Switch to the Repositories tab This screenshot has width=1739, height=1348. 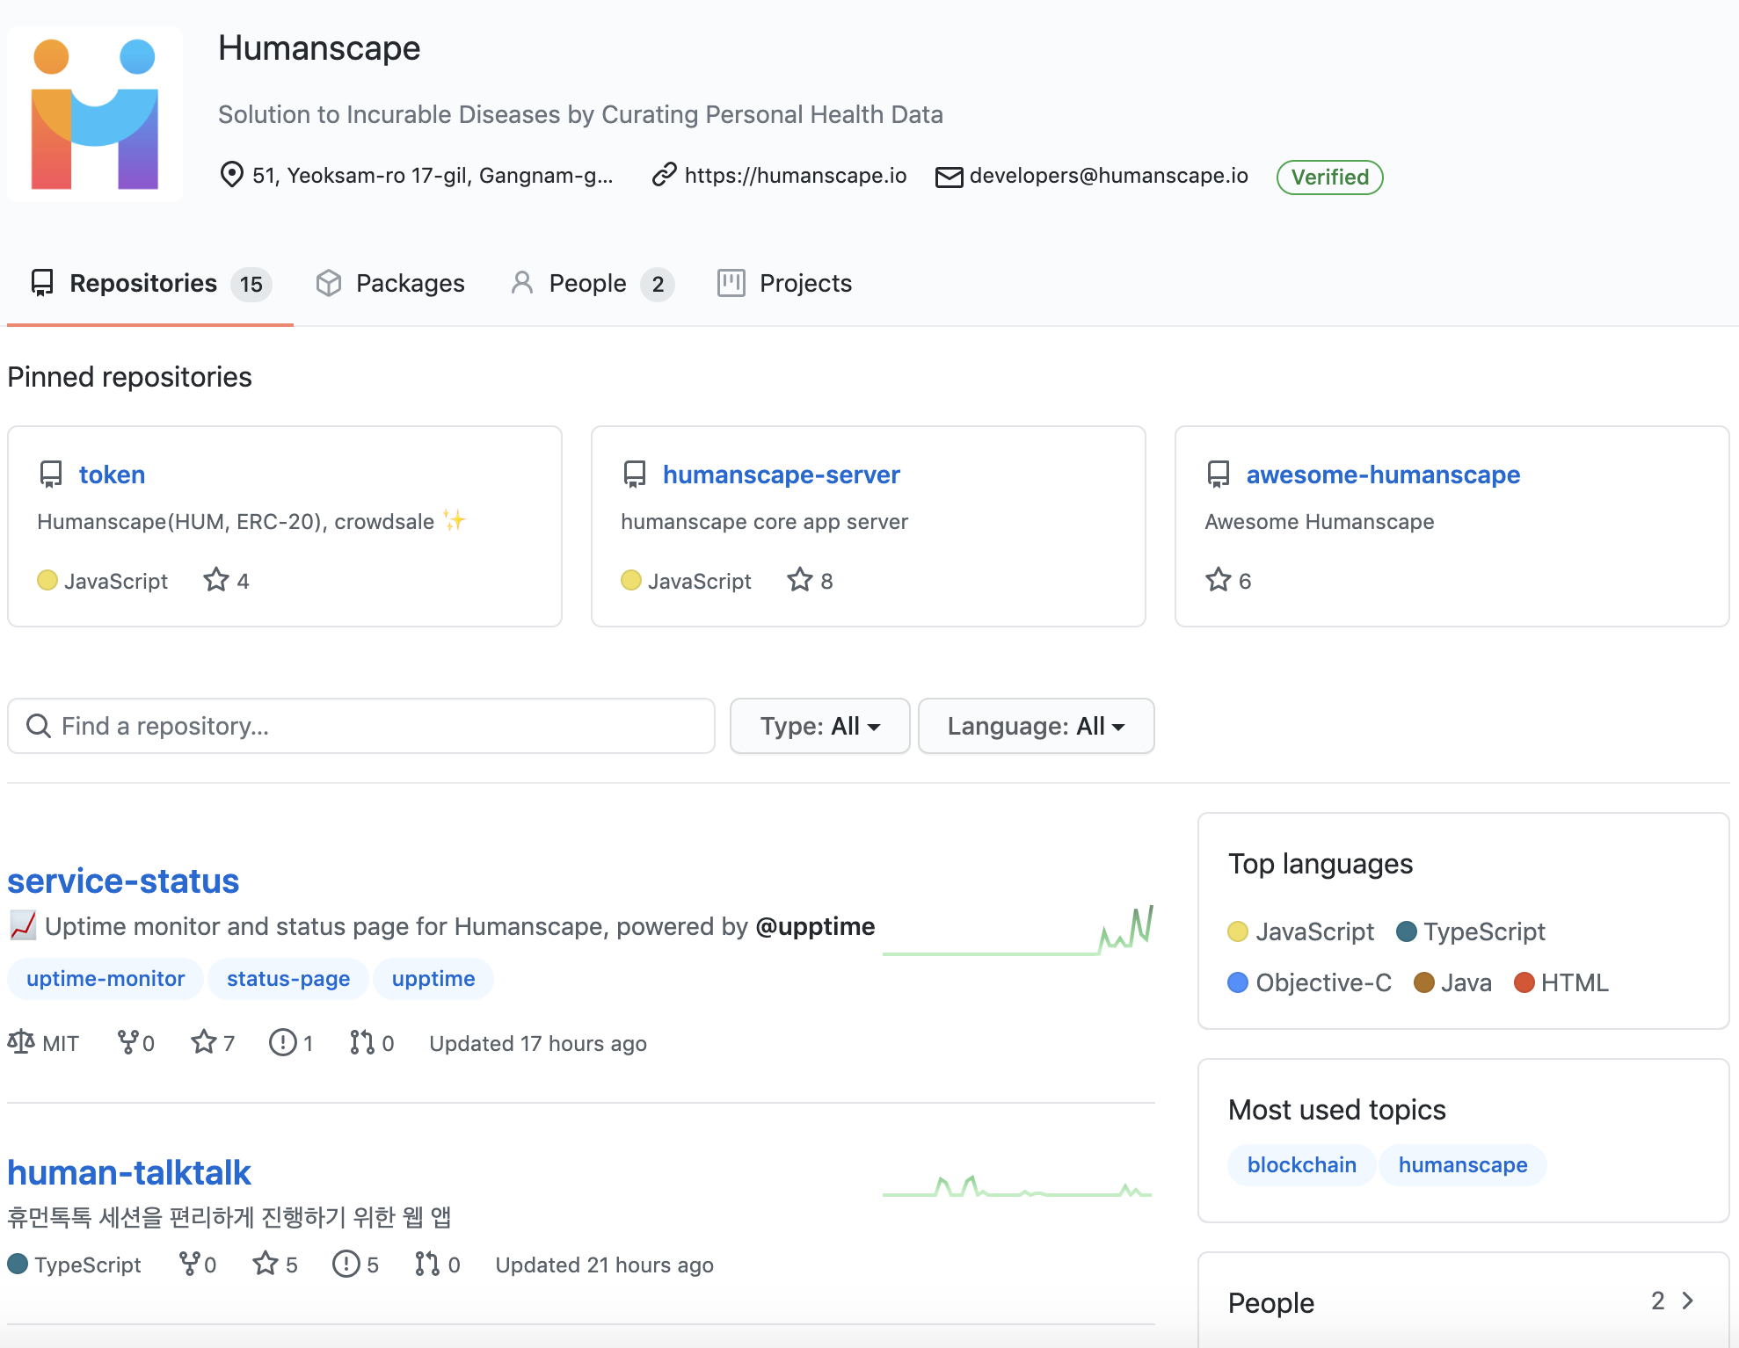[x=150, y=284]
